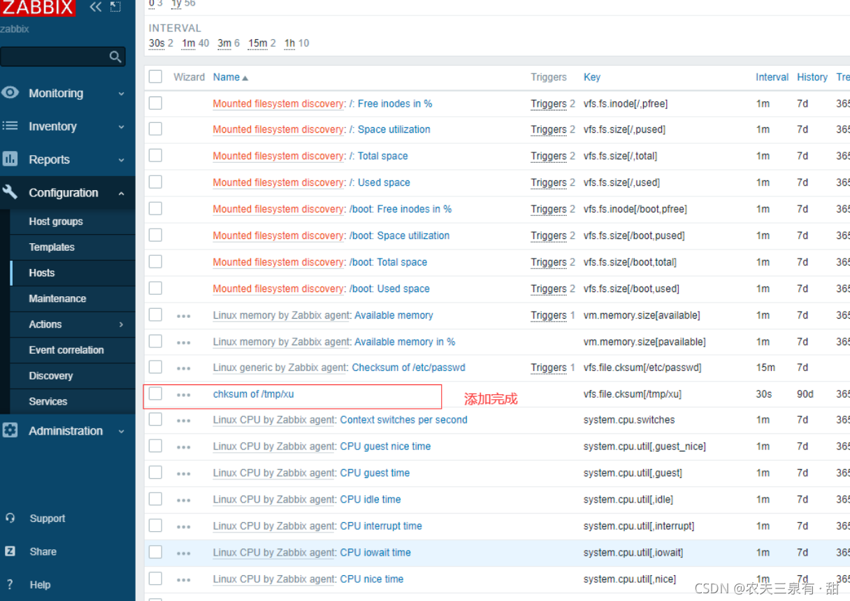
Task: Open Triggers for /: Free inodes in %
Action: [549, 103]
